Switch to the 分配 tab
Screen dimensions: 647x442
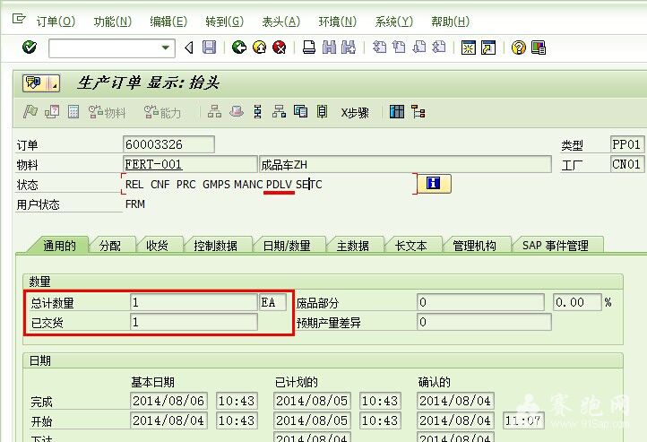109,246
